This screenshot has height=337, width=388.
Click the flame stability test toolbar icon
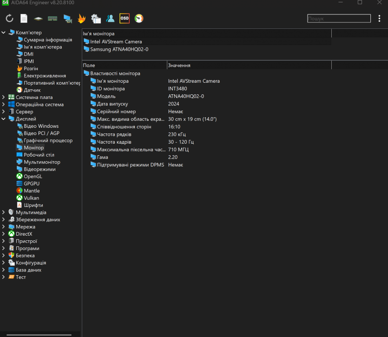tap(81, 19)
